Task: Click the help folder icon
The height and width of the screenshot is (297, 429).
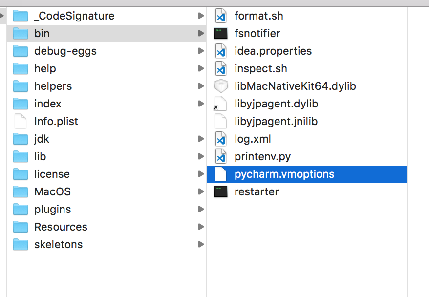Action: coord(21,69)
